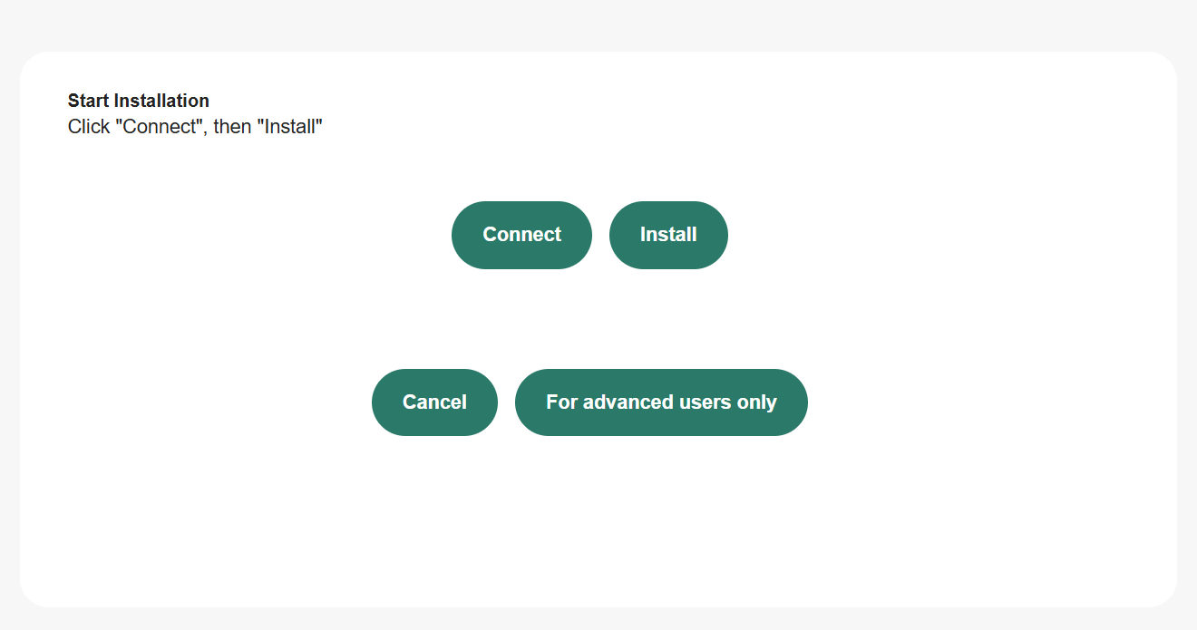
Task: Start setup with the Install button
Action: (x=668, y=235)
